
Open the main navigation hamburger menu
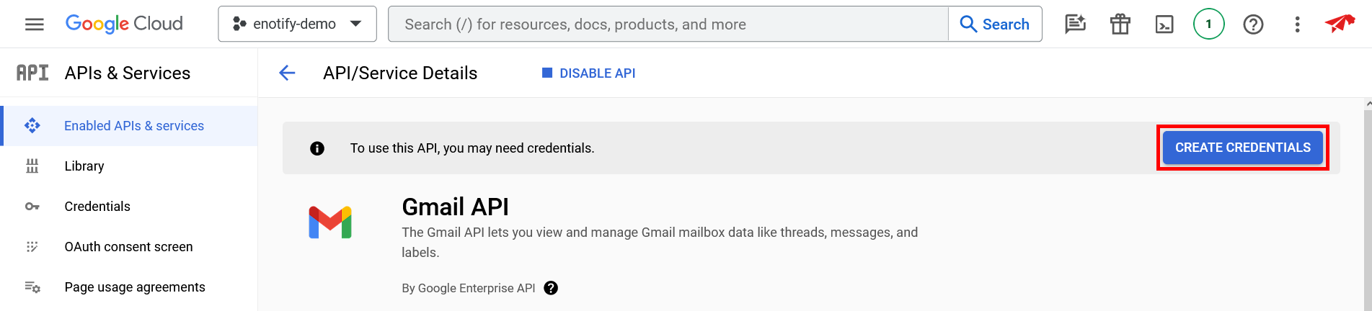(x=34, y=24)
